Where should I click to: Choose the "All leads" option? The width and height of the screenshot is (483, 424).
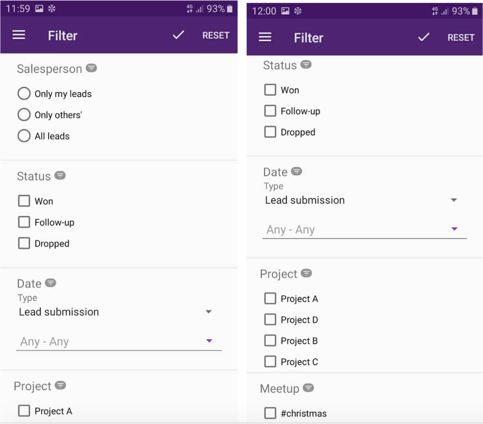[x=24, y=136]
